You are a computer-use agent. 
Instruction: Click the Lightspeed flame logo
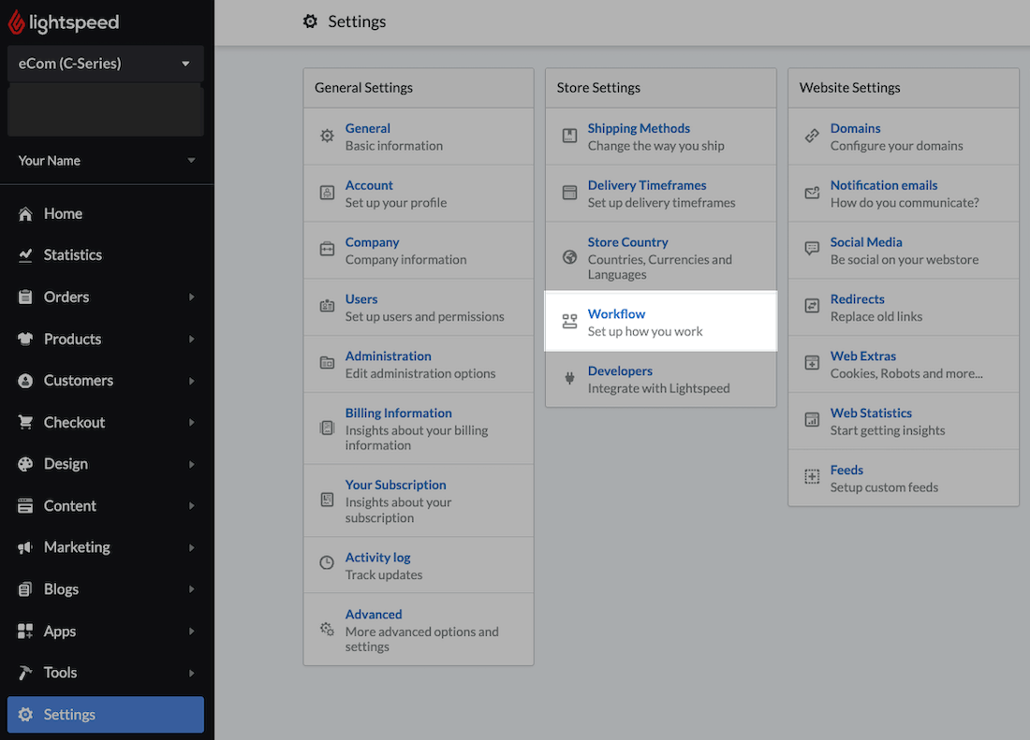pyautogui.click(x=17, y=22)
